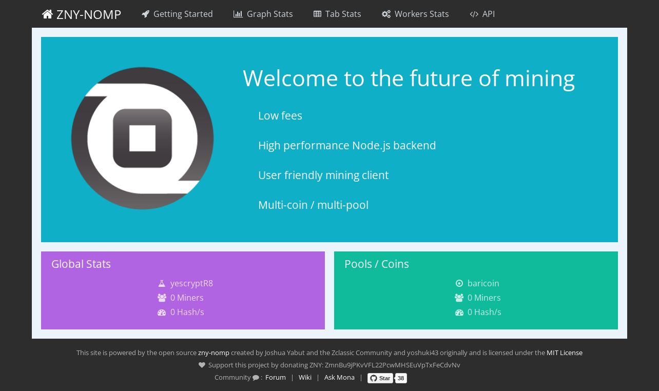Click the Welcome to the future of mining headline
Image resolution: width=659 pixels, height=391 pixels.
point(409,79)
